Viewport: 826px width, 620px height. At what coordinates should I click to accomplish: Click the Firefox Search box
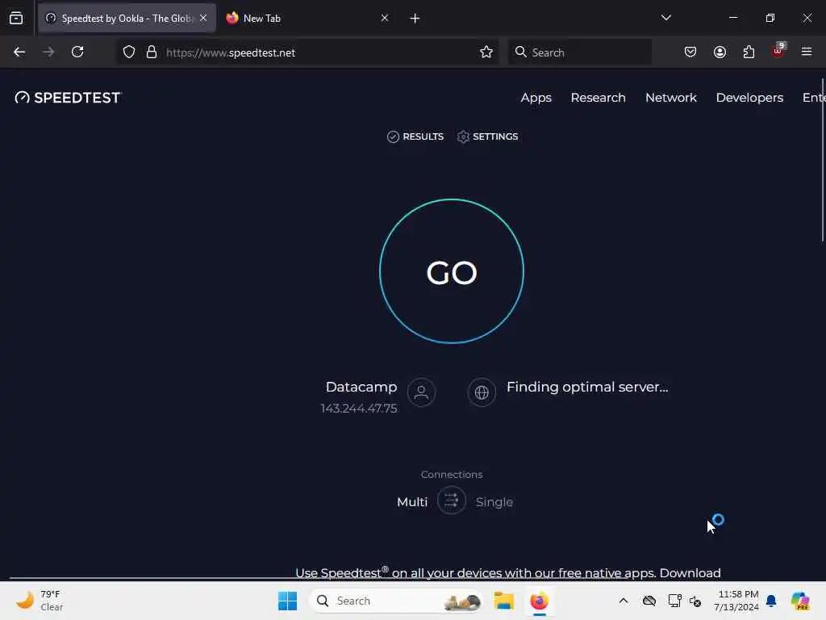coord(580,52)
